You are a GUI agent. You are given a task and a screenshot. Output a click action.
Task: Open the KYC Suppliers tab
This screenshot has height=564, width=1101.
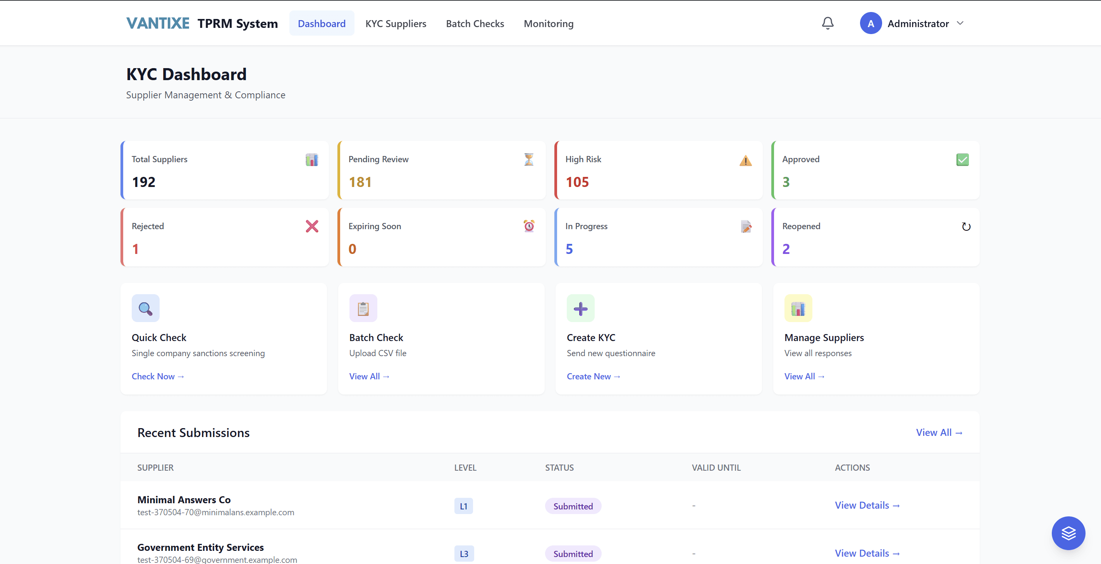(x=396, y=24)
